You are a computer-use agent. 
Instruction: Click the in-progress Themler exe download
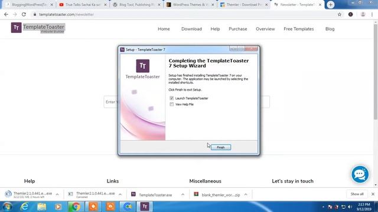click(29, 195)
